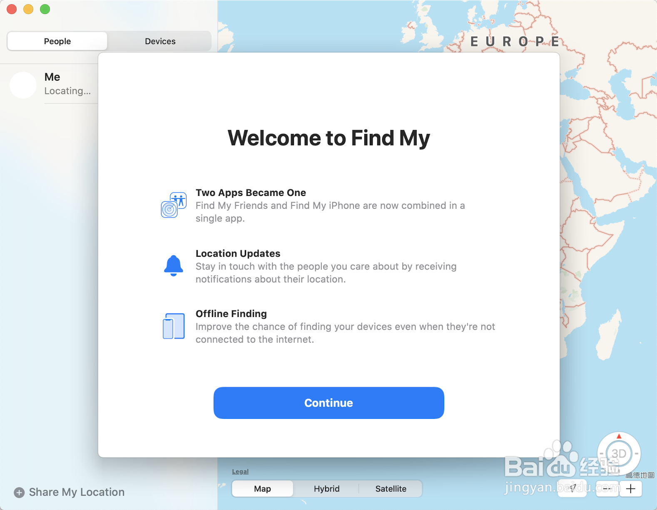Zoom out the map with the minus button

607,489
